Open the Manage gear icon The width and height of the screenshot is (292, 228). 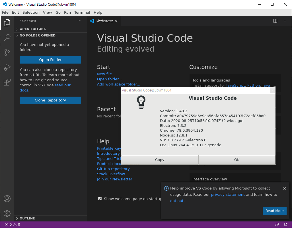[7, 213]
